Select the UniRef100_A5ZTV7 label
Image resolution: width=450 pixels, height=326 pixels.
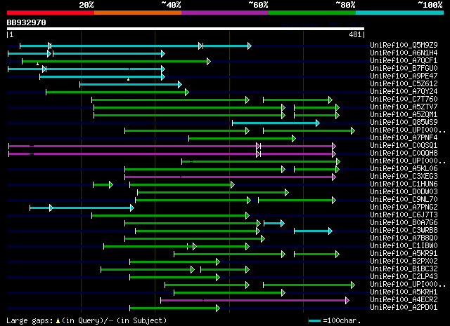(404, 107)
